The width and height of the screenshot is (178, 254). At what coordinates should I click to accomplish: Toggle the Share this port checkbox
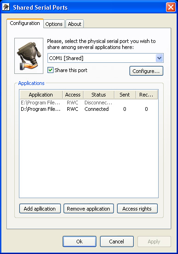tap(50, 70)
